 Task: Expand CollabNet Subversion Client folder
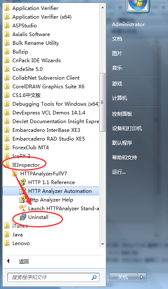click(46, 78)
